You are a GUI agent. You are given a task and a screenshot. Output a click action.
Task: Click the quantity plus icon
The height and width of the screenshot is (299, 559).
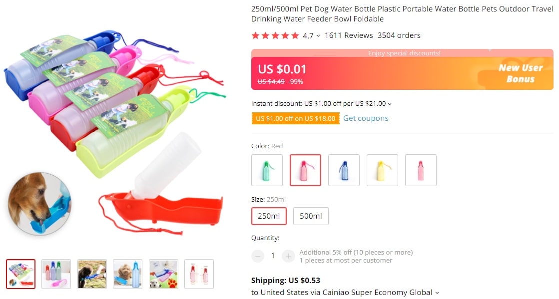coord(288,256)
